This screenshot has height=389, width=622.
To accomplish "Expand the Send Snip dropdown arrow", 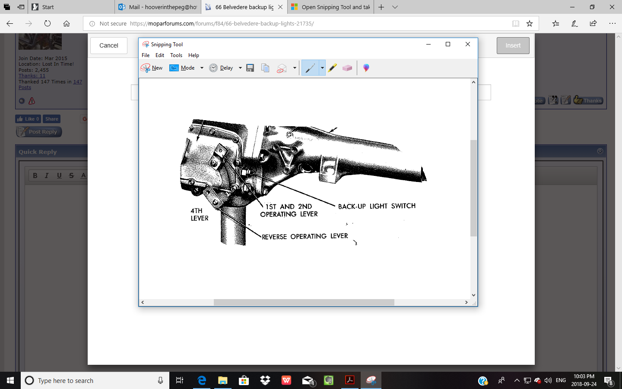I will [295, 68].
